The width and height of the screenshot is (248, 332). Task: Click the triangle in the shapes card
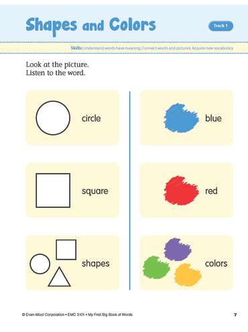click(60, 276)
